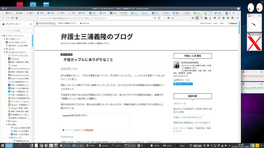Expand the upload bookmark folder
Screen dimensions: 264x148
pyautogui.click(x=5, y=49)
